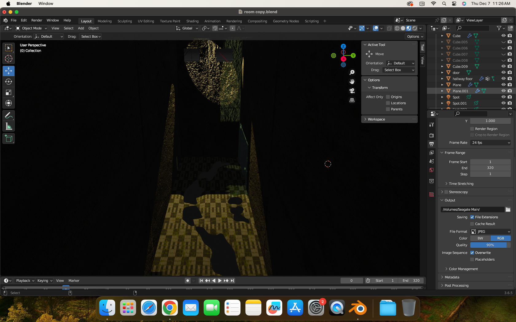Viewport: 516px width, 322px height.
Task: Select BW color mode
Action: point(480,238)
